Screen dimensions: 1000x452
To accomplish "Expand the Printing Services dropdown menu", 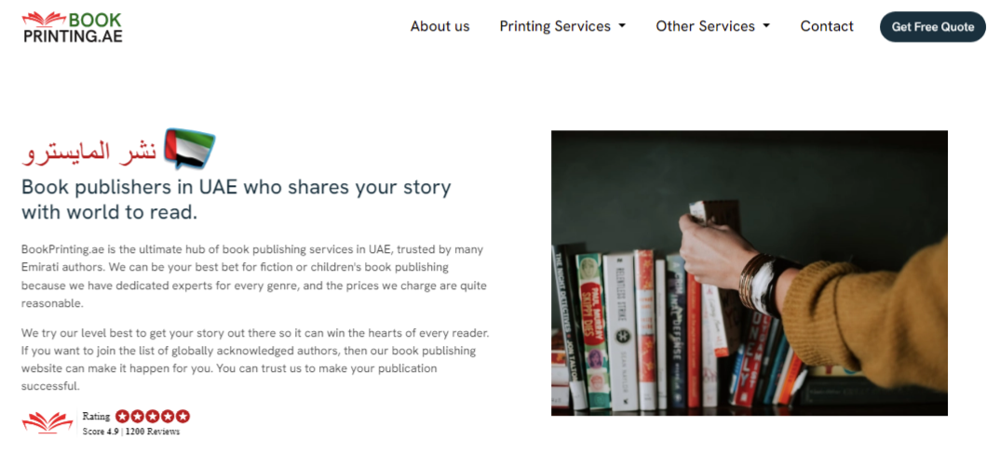I will coord(562,26).
